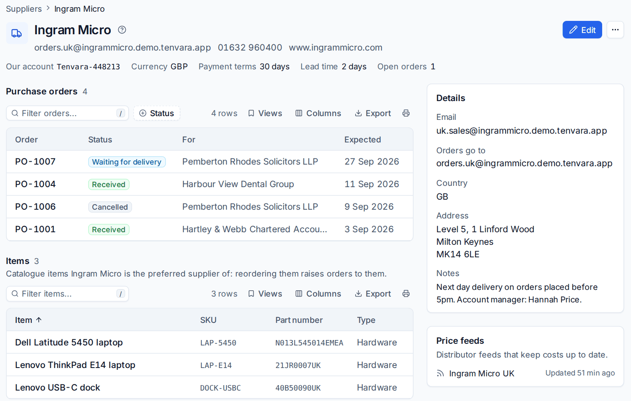631x401 pixels.
Task: Click Harbour View Dental Group cell
Action: click(238, 184)
